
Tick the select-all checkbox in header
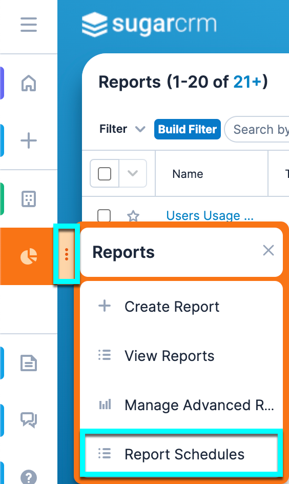104,174
